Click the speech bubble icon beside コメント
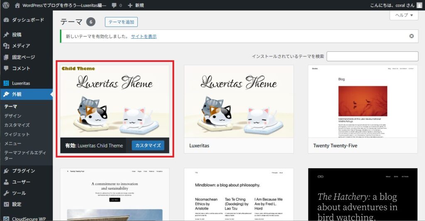Screen dimensions: 425x221 tap(6, 68)
